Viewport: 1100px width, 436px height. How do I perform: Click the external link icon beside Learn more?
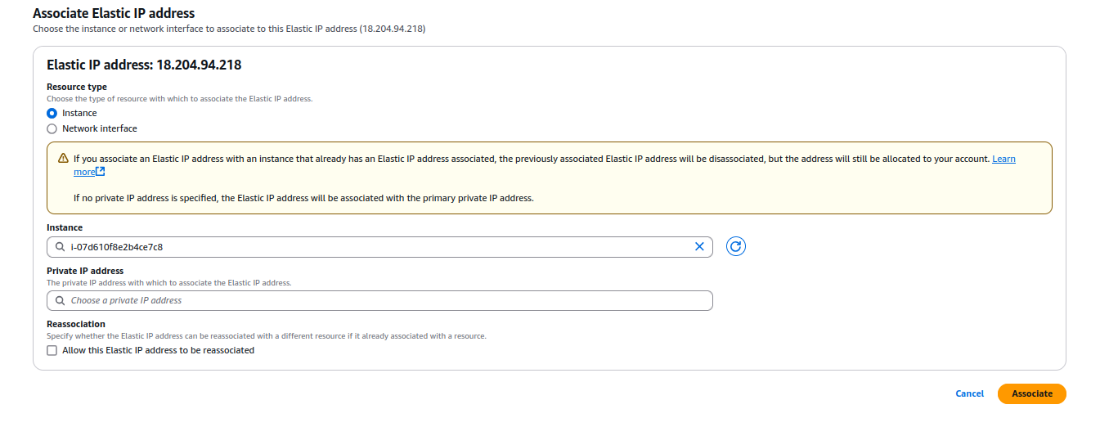pyautogui.click(x=101, y=172)
